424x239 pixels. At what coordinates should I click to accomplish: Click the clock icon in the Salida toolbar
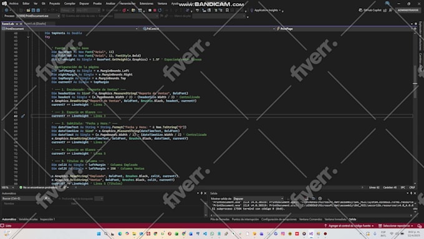pos(320,198)
